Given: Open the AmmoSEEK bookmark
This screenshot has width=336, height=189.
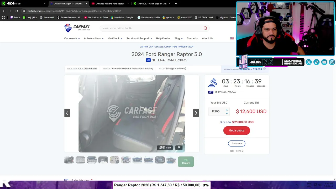Looking at the screenshot, I should pyautogui.click(x=185, y=18).
